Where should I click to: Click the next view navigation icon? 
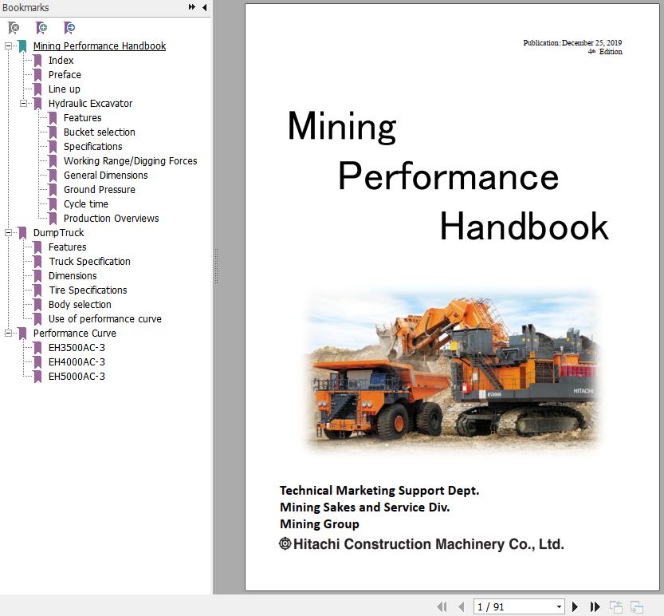click(x=636, y=606)
